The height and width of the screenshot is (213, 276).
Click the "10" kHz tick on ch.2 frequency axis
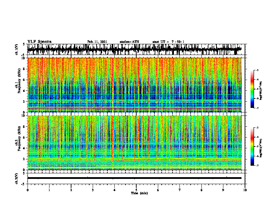click(24, 116)
